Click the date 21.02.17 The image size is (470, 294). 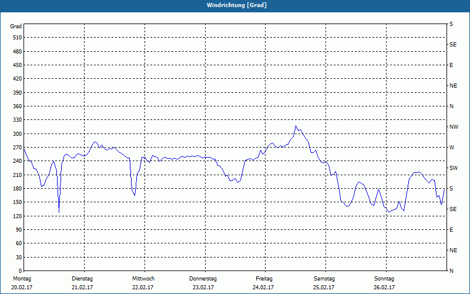tap(82, 288)
